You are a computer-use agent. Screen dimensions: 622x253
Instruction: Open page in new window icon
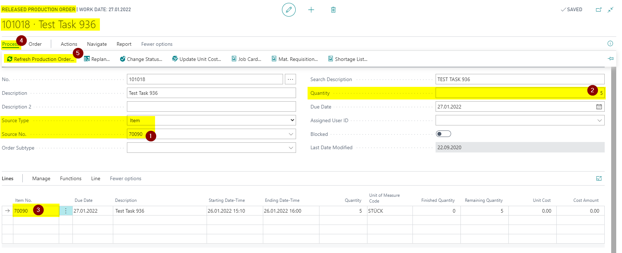click(599, 10)
